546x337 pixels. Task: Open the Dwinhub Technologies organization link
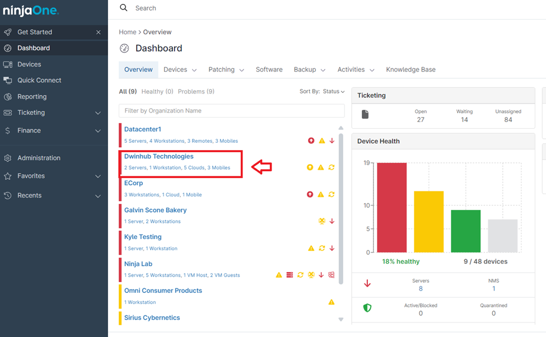tap(158, 157)
